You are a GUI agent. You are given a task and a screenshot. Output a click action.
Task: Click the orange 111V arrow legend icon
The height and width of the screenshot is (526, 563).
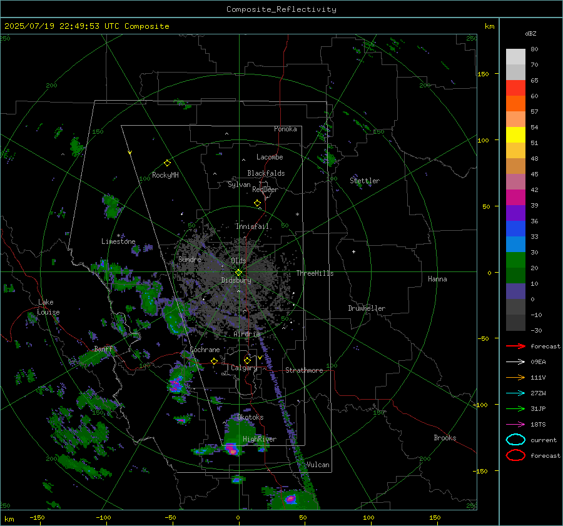pos(515,377)
